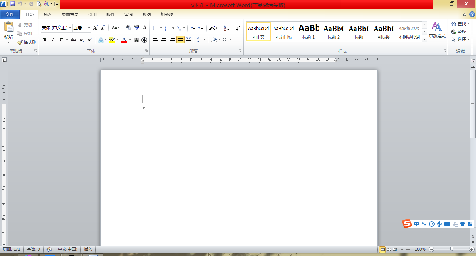The height and width of the screenshot is (256, 476).
Task: Switch to the 引用 tab
Action: pyautogui.click(x=92, y=15)
